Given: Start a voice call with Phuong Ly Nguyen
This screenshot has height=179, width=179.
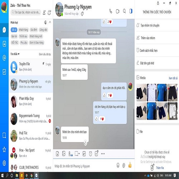Looking at the screenshot, I should tap(111, 11).
